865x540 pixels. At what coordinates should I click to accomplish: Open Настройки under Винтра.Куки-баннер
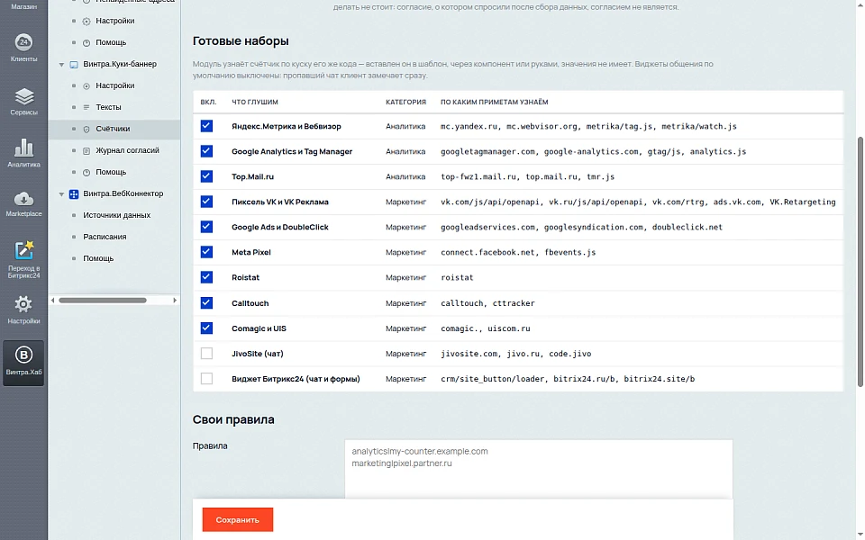114,85
